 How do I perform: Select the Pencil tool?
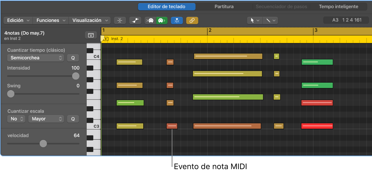(x=268, y=20)
